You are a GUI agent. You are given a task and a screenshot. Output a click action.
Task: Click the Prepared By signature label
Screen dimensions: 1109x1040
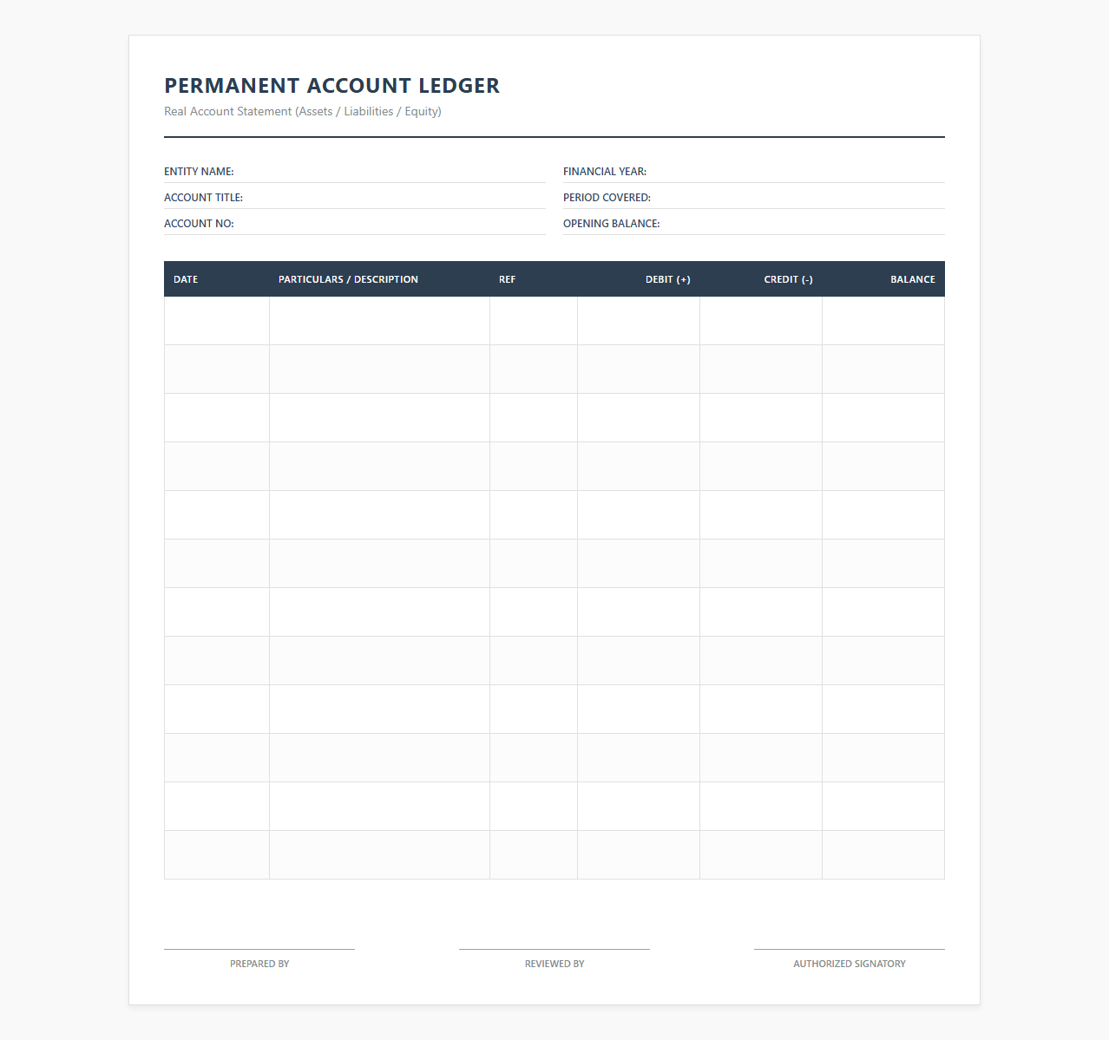259,964
